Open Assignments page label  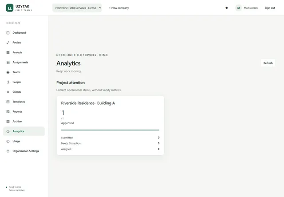(20, 62)
